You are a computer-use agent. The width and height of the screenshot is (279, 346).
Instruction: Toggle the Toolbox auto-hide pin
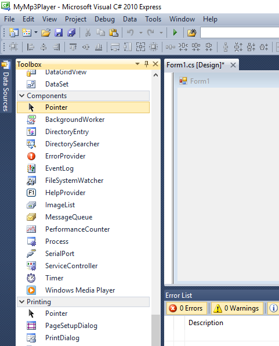click(146, 64)
